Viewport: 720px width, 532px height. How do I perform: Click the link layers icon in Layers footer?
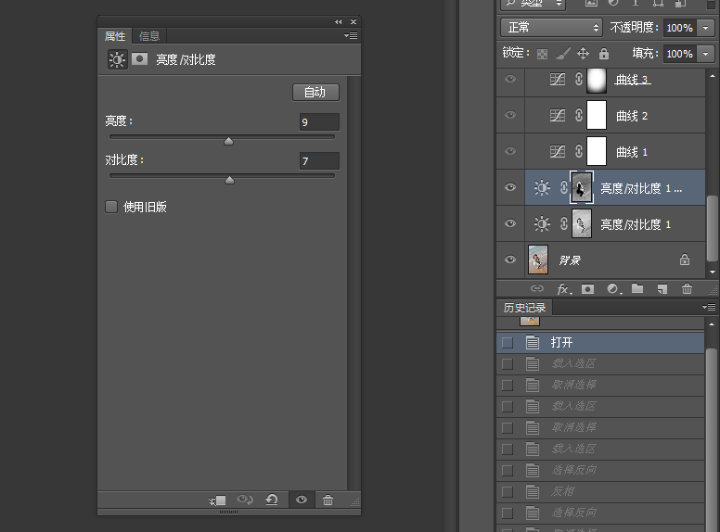(537, 288)
